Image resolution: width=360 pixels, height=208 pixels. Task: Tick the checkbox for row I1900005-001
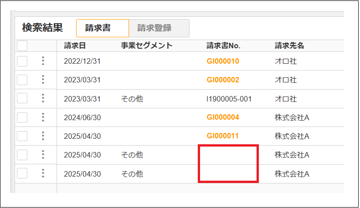[22, 98]
